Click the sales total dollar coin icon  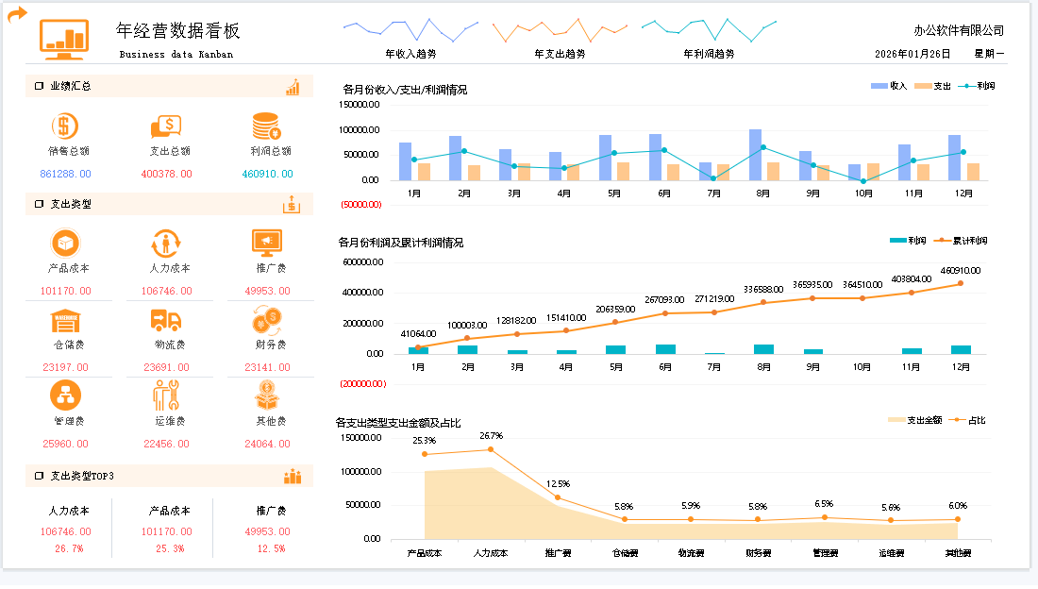tap(64, 126)
